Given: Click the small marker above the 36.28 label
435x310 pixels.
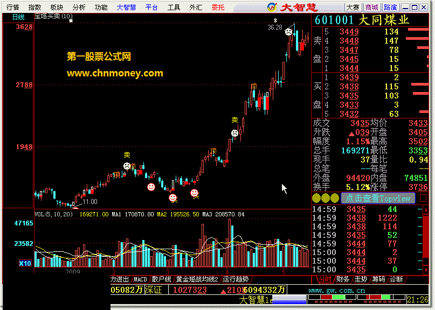Looking at the screenshot, I should pos(275,20).
